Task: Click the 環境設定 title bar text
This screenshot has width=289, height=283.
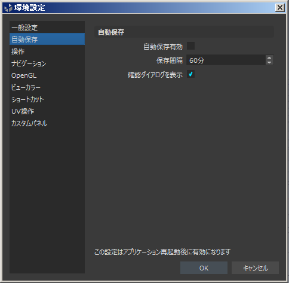Action: click(x=29, y=8)
